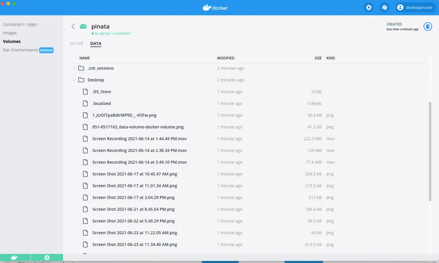Click file icon for Screen Shot 3.04.29 PM.png
This screenshot has height=263, width=439.
(x=85, y=198)
